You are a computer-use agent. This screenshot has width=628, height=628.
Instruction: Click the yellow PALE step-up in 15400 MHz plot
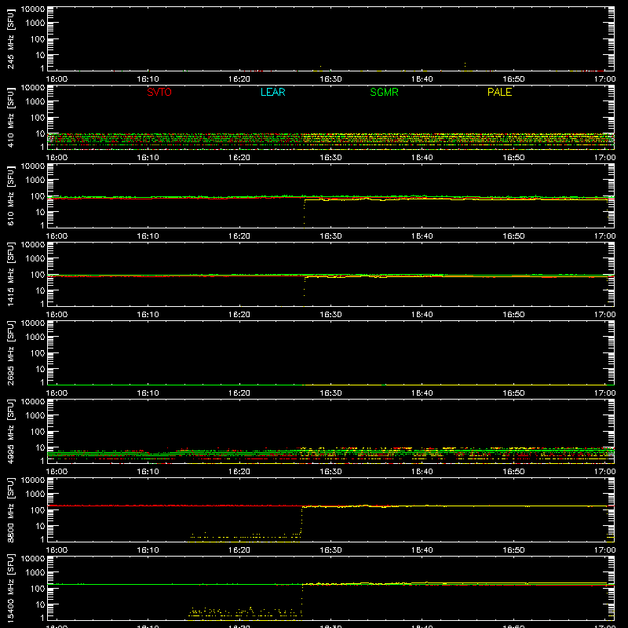pos(302,600)
